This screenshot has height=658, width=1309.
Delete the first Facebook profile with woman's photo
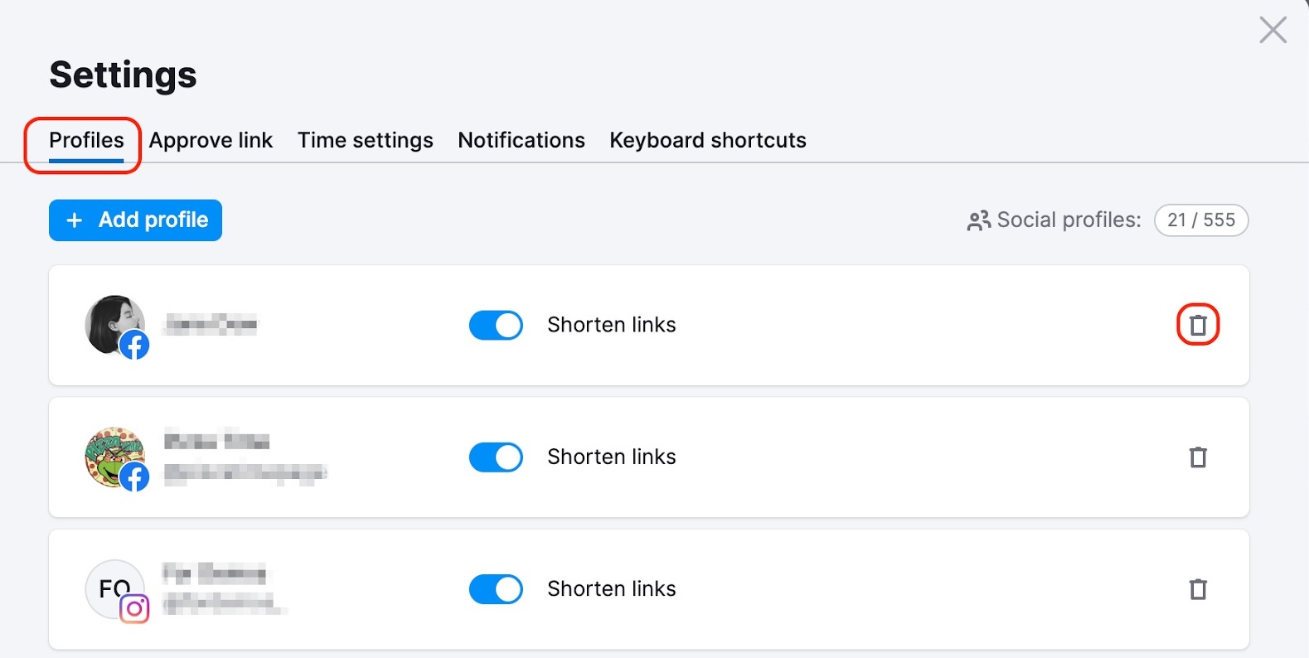pos(1197,325)
